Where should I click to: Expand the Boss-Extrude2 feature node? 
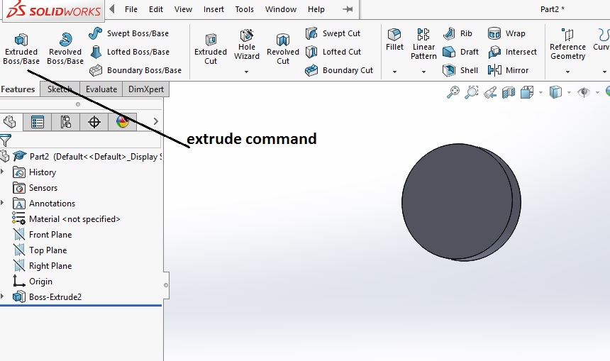[x=2, y=296]
